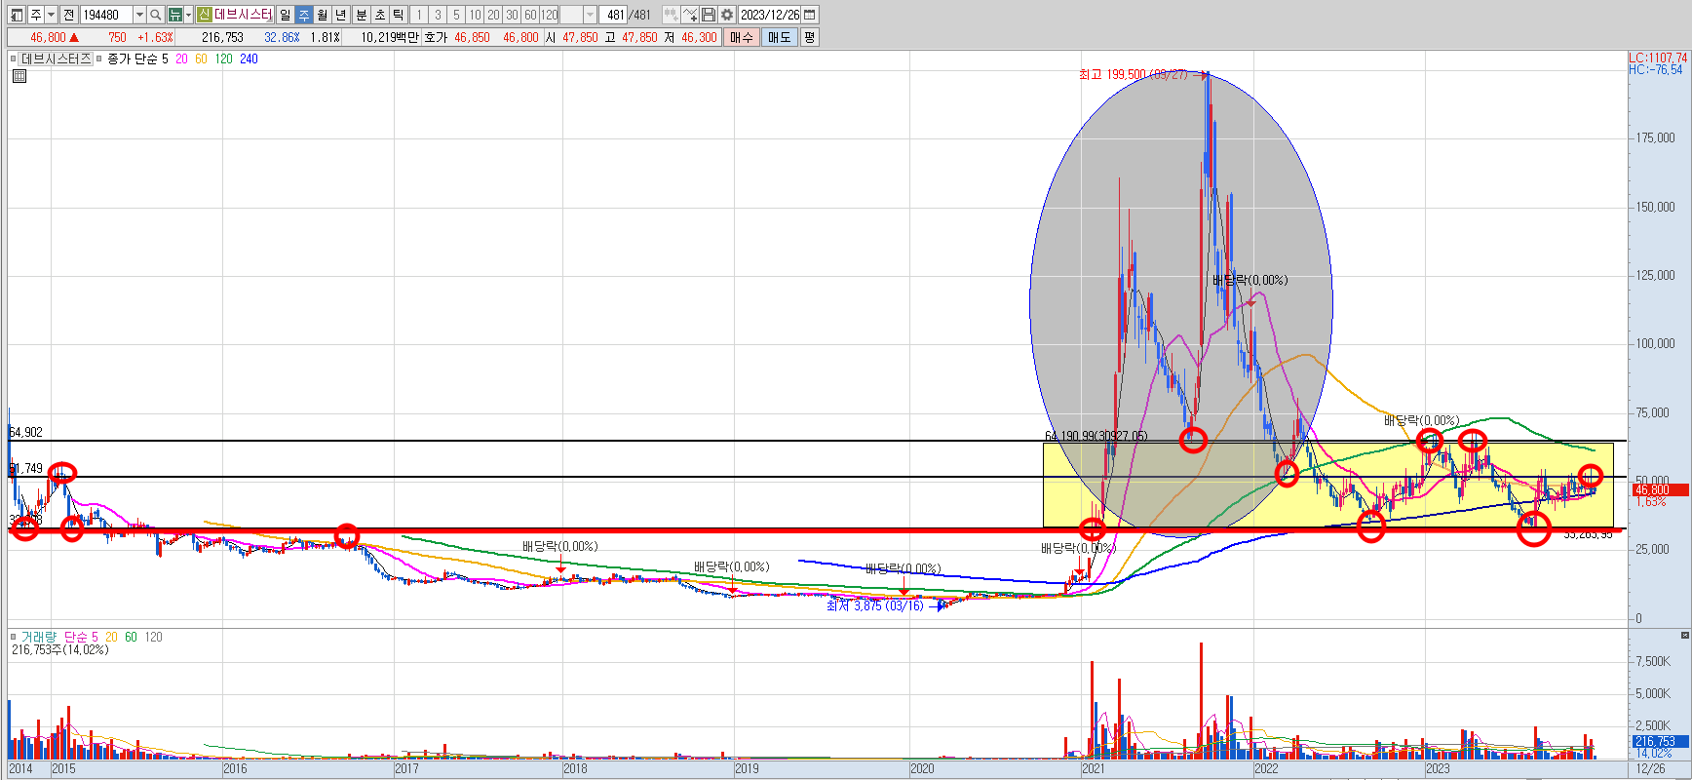Select interval 60 button
The height and width of the screenshot is (780, 1692).
(530, 15)
